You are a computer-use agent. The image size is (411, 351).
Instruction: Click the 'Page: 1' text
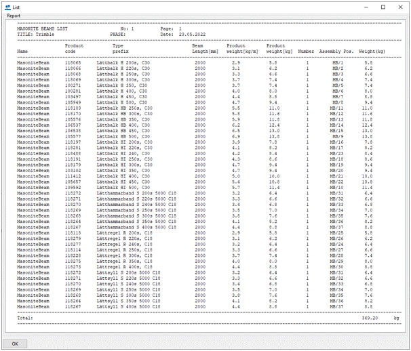pyautogui.click(x=171, y=29)
